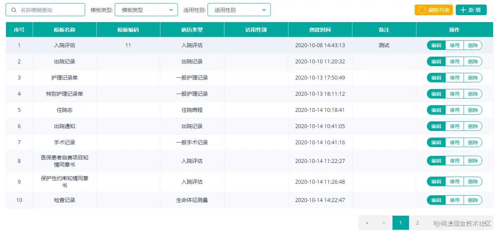Image resolution: width=498 pixels, height=234 pixels.
Task: Edit the 医保患者自费项目知情同意书 template
Action: pos(436,161)
